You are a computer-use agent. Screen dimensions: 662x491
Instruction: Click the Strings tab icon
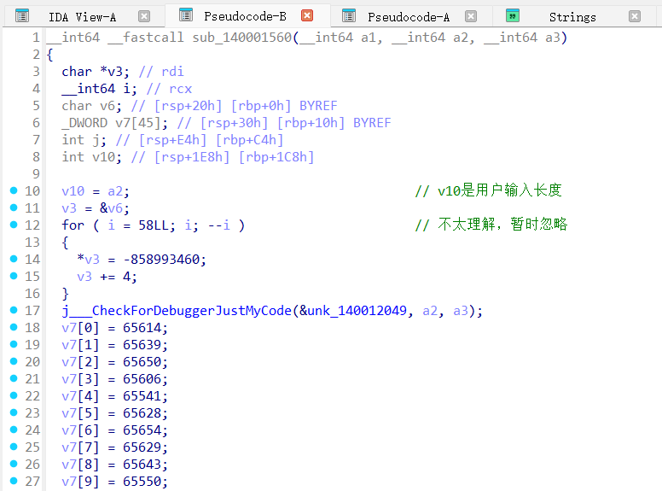[x=513, y=16]
